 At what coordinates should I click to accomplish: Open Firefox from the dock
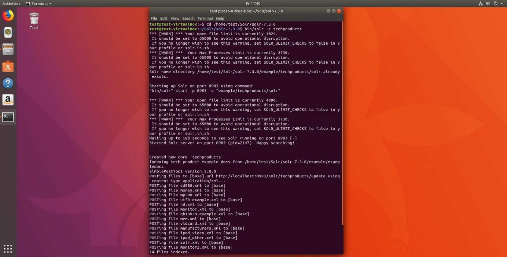pyautogui.click(x=8, y=16)
